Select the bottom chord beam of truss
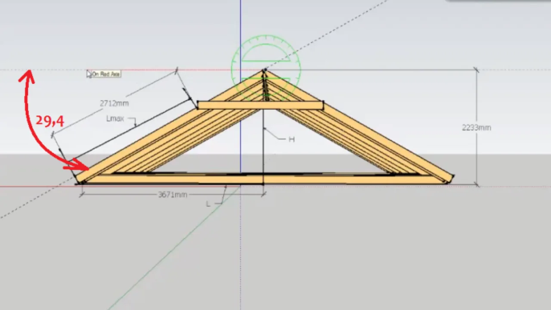 tap(263, 179)
